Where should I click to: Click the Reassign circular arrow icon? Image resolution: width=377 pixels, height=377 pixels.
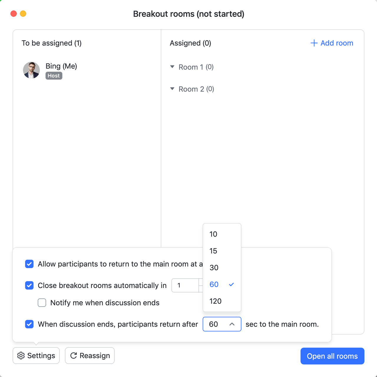pos(74,355)
